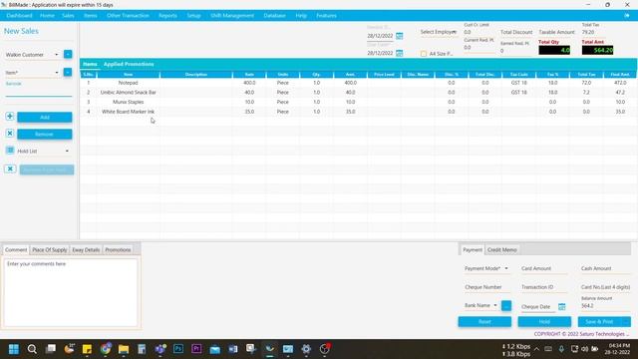The height and width of the screenshot is (359, 638).
Task: Open Task View from taskbar
Action: pos(51,349)
